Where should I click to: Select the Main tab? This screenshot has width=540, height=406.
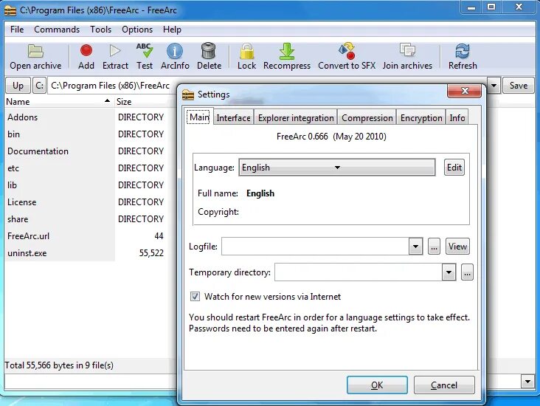199,117
